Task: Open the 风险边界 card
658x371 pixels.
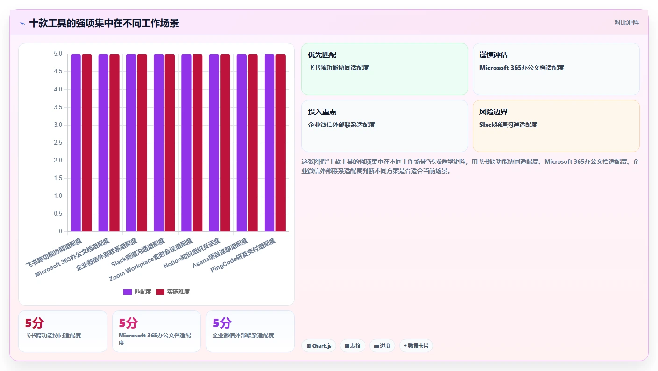Action: pyautogui.click(x=556, y=126)
